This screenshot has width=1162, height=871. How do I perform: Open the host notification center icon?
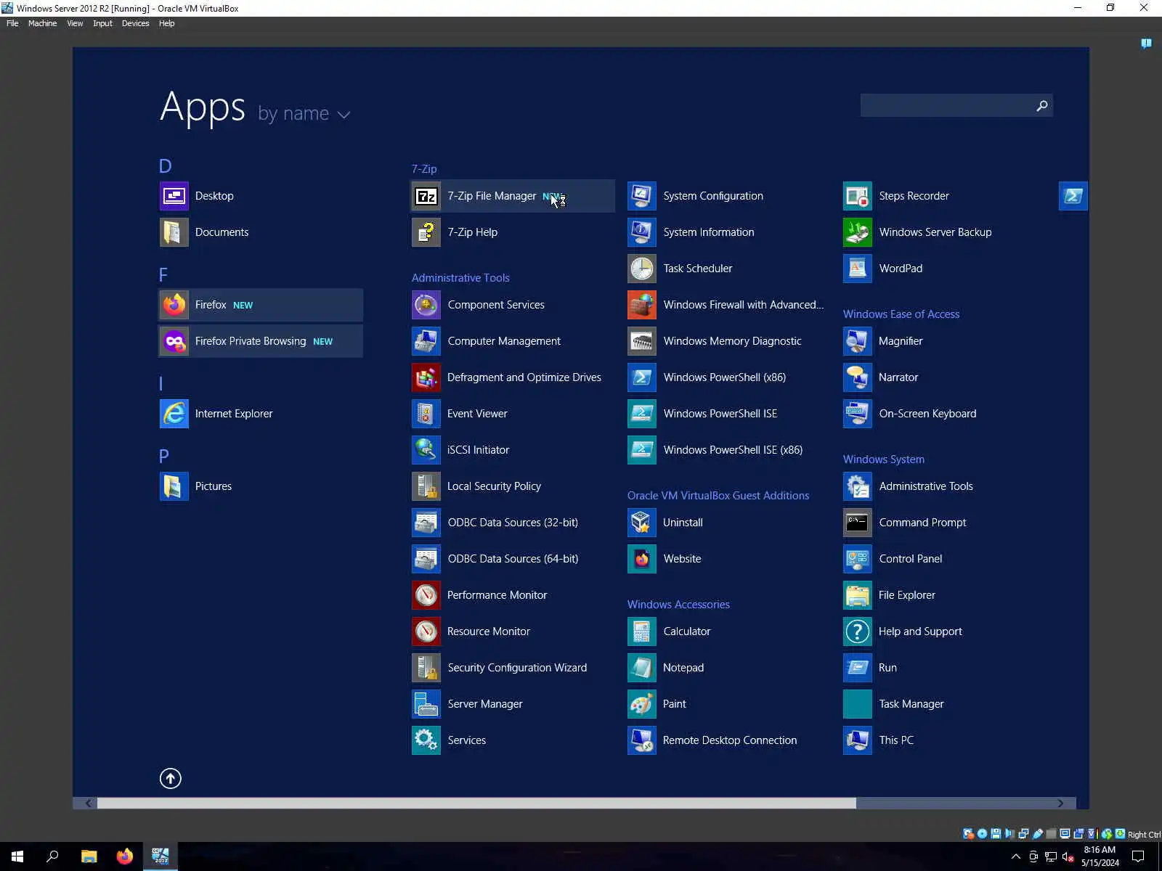[x=1138, y=857]
